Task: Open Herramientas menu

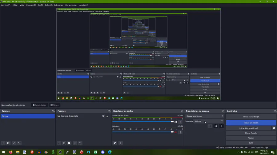Action: [71, 5]
